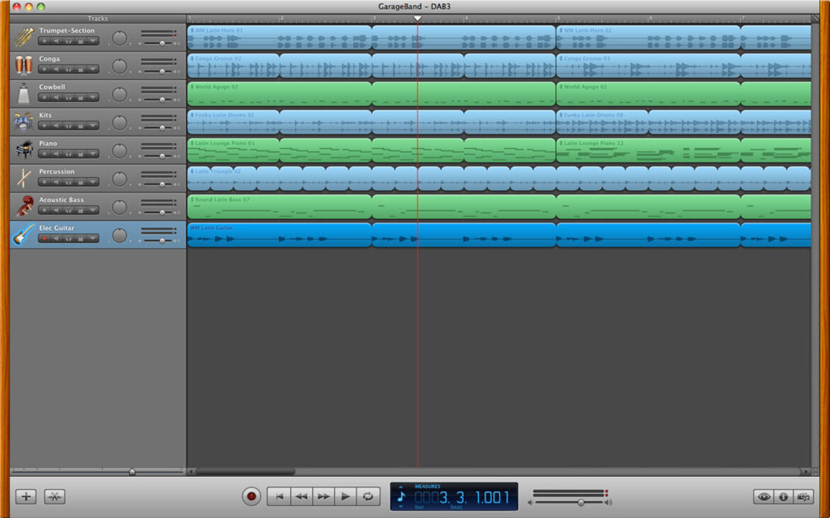Expand automation for the Conga track

point(93,69)
